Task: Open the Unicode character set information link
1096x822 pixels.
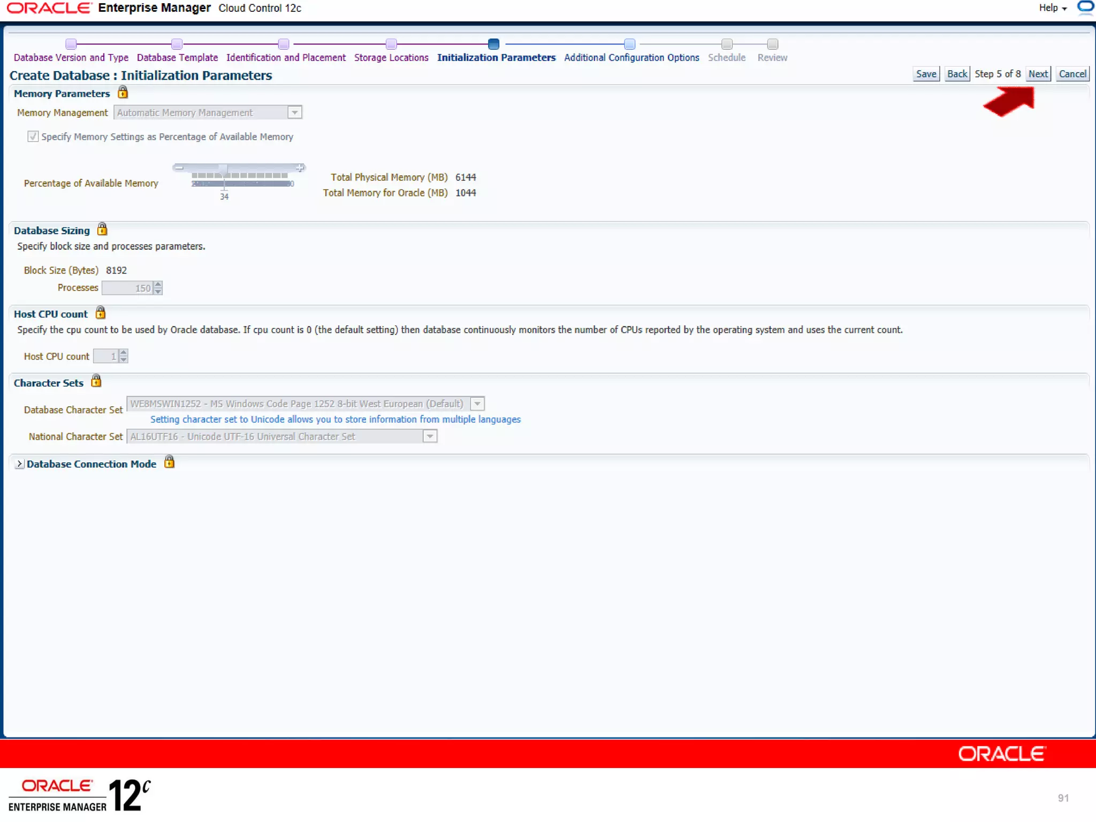Action: tap(335, 420)
